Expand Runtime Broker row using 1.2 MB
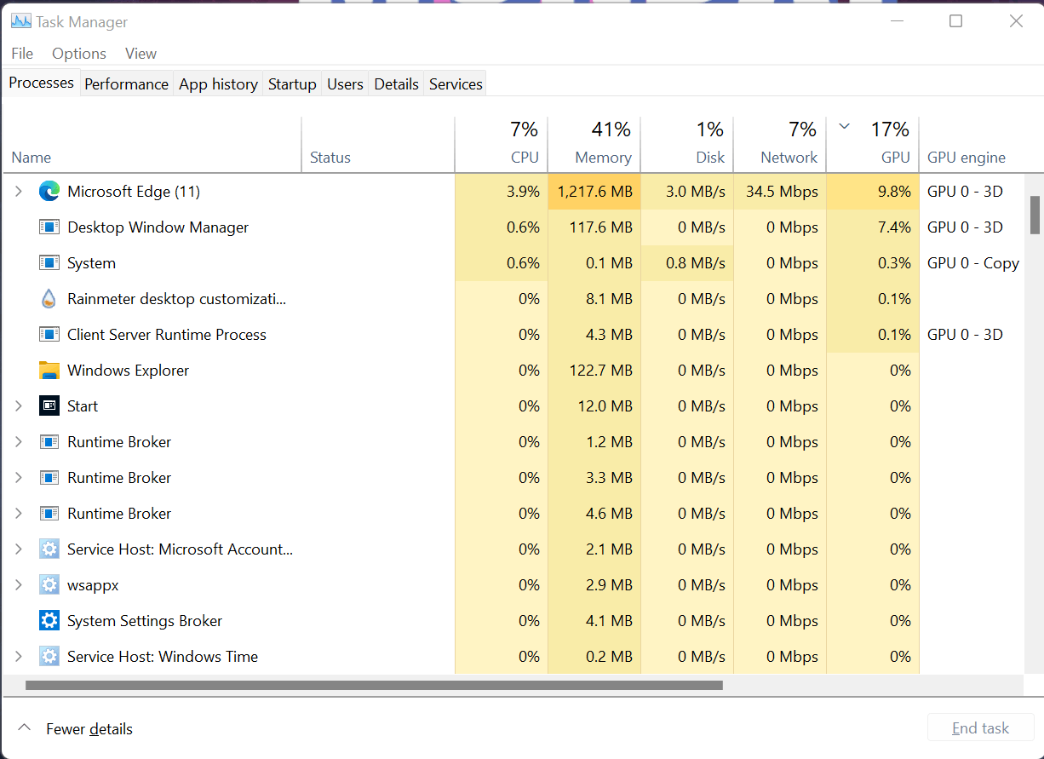The height and width of the screenshot is (759, 1044). [19, 442]
